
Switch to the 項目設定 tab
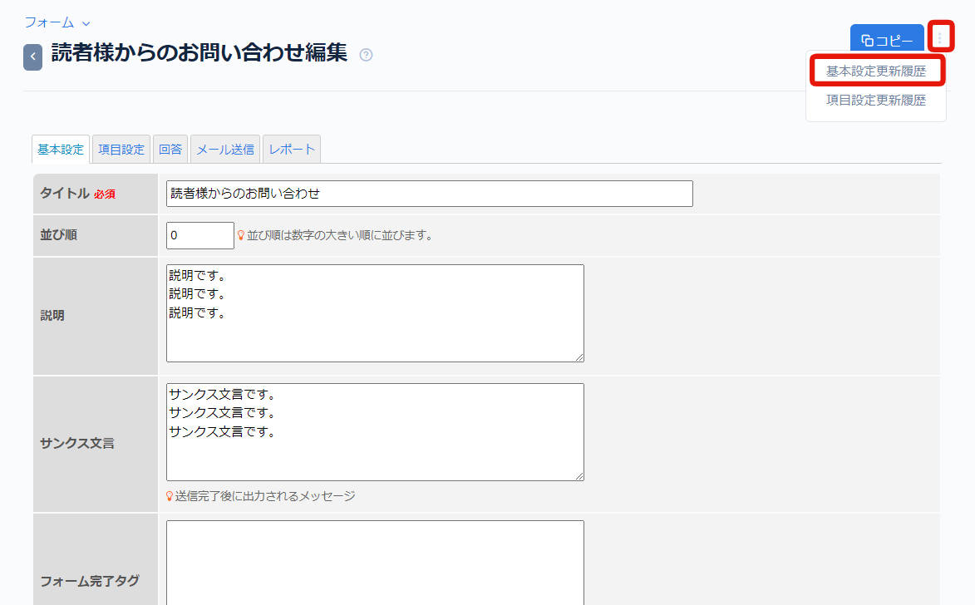click(121, 150)
